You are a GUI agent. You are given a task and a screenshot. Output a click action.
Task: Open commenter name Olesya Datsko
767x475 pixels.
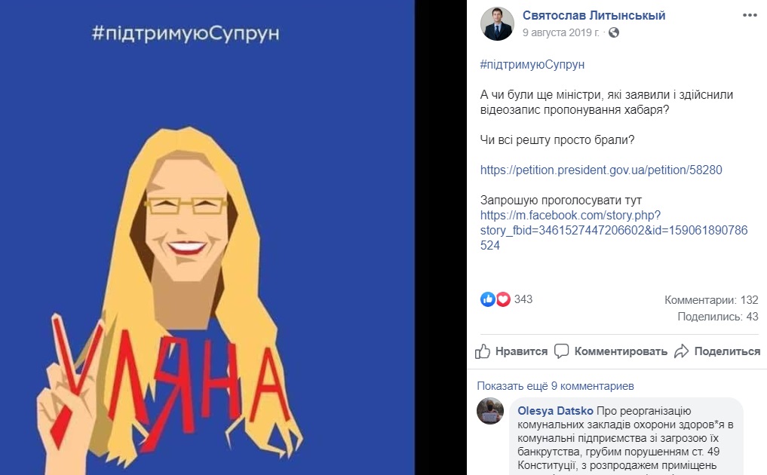(x=555, y=411)
